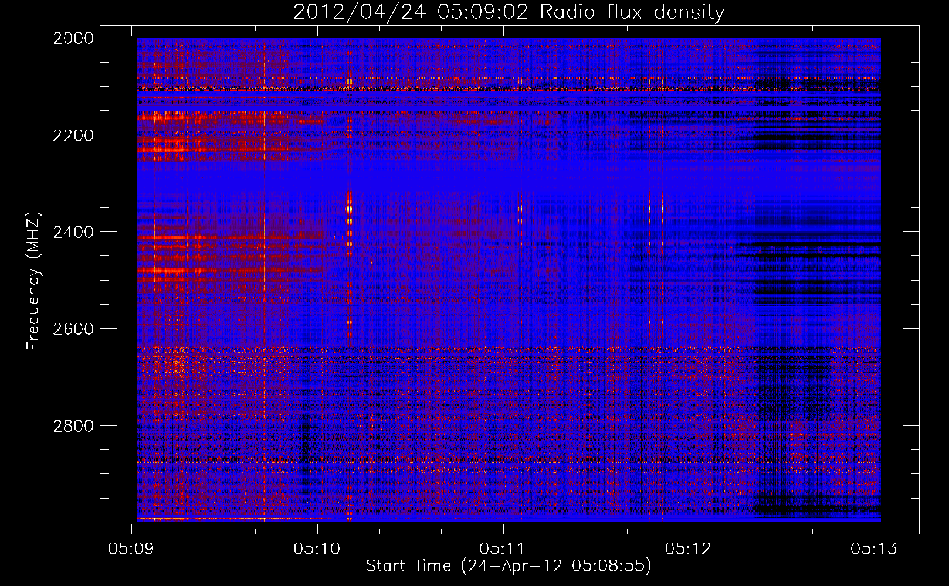This screenshot has width=949, height=586.
Task: Select the "Frequency (MHZ)" y-axis label
Action: pos(34,281)
